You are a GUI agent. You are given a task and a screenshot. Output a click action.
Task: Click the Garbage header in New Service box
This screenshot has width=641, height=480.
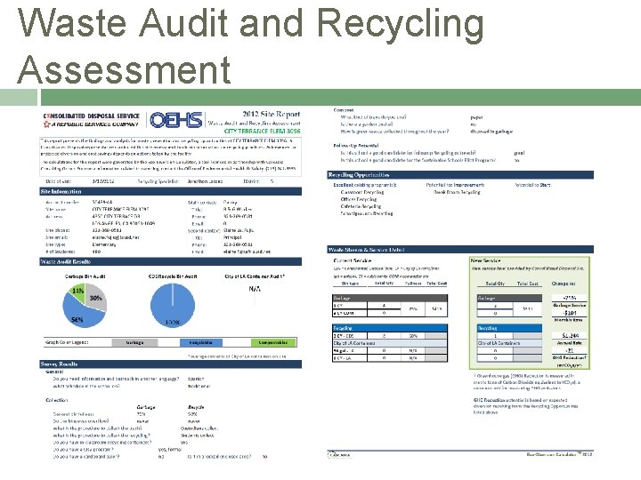[509, 298]
